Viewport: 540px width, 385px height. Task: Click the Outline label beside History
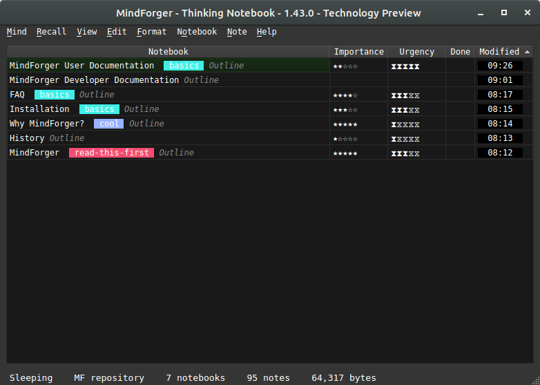(67, 138)
